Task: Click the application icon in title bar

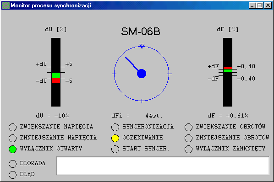Action: 6,5
